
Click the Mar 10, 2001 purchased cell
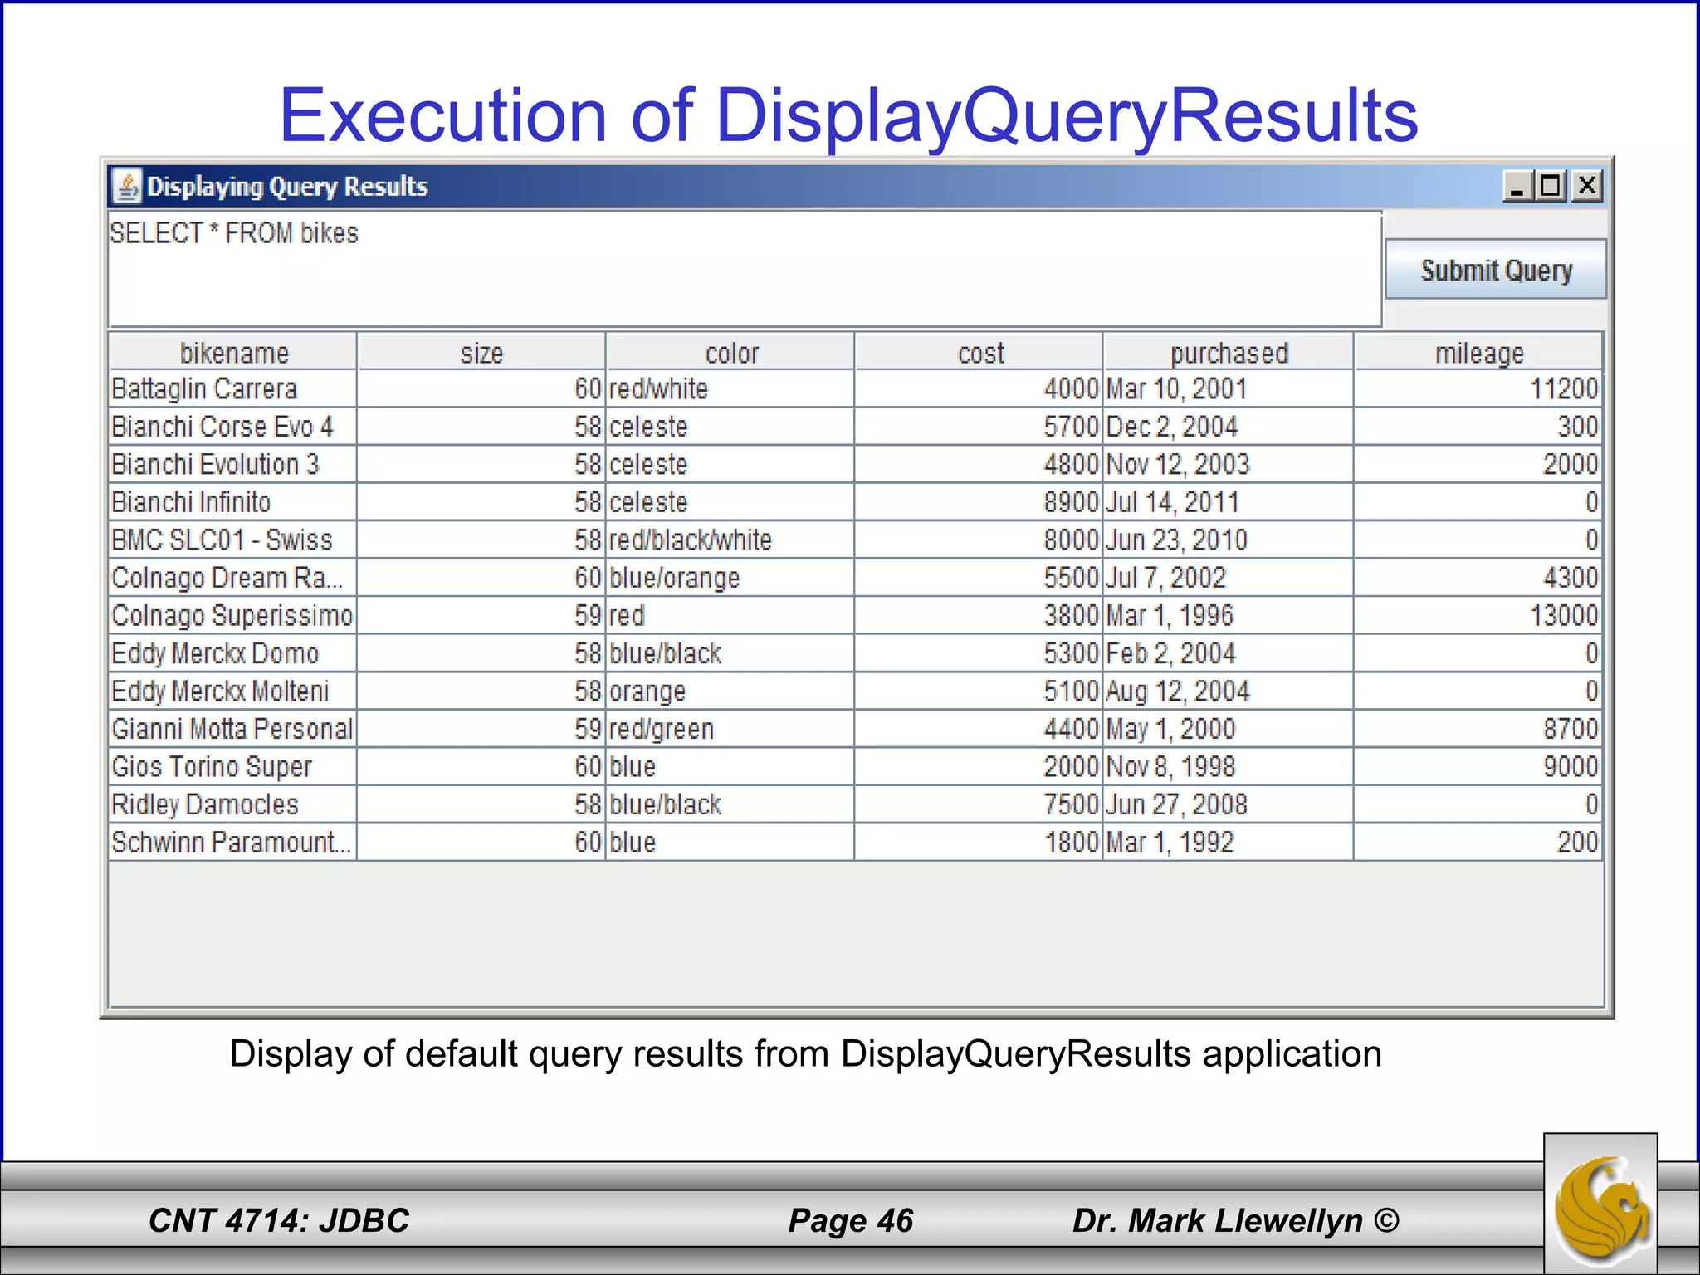1229,388
